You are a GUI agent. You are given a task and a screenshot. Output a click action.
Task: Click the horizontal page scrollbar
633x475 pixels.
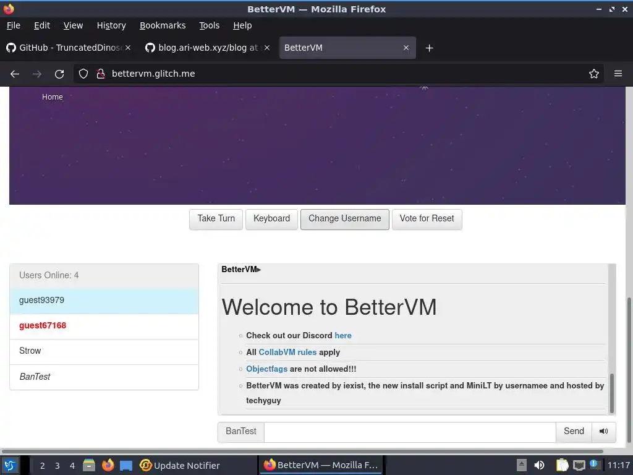[302, 451]
